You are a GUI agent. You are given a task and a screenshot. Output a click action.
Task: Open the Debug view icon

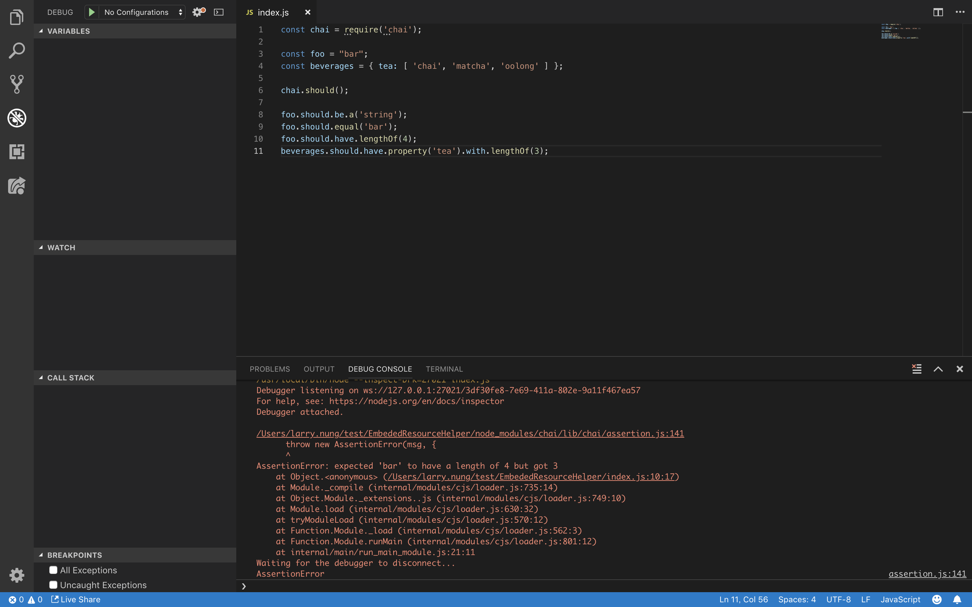[x=17, y=118]
